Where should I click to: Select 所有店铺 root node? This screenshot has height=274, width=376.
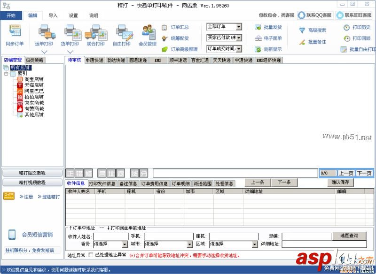[x=21, y=68]
